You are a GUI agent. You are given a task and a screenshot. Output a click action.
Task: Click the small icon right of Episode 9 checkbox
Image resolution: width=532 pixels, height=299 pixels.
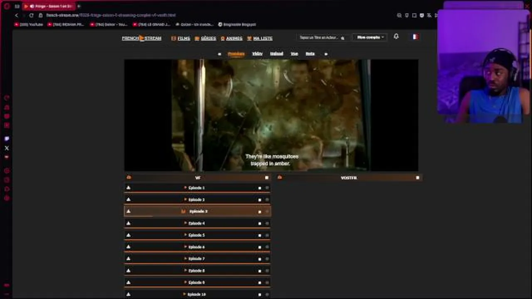coord(267,282)
